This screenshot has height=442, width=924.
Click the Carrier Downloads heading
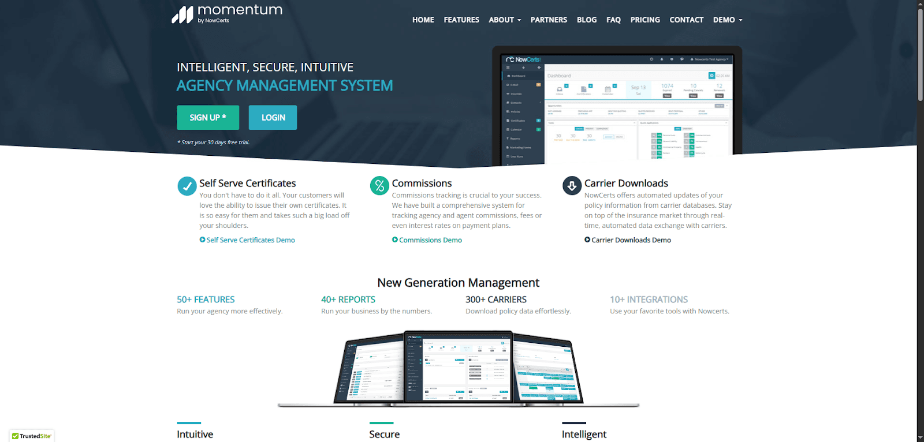[626, 183]
